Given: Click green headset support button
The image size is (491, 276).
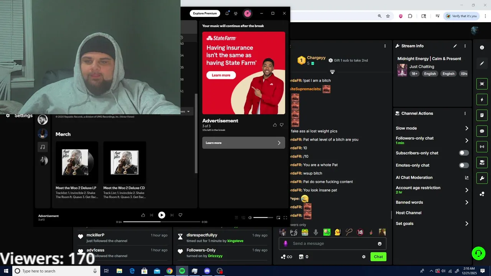Looking at the screenshot, I should [478, 253].
